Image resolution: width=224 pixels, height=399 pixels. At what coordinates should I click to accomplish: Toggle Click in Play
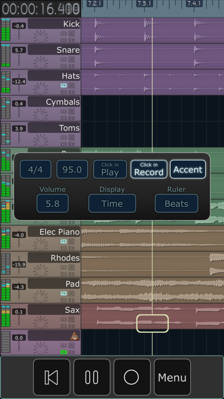pos(110,169)
